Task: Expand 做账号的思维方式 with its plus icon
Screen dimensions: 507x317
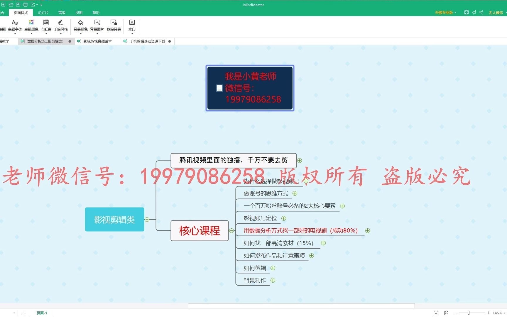Action: click(x=295, y=193)
